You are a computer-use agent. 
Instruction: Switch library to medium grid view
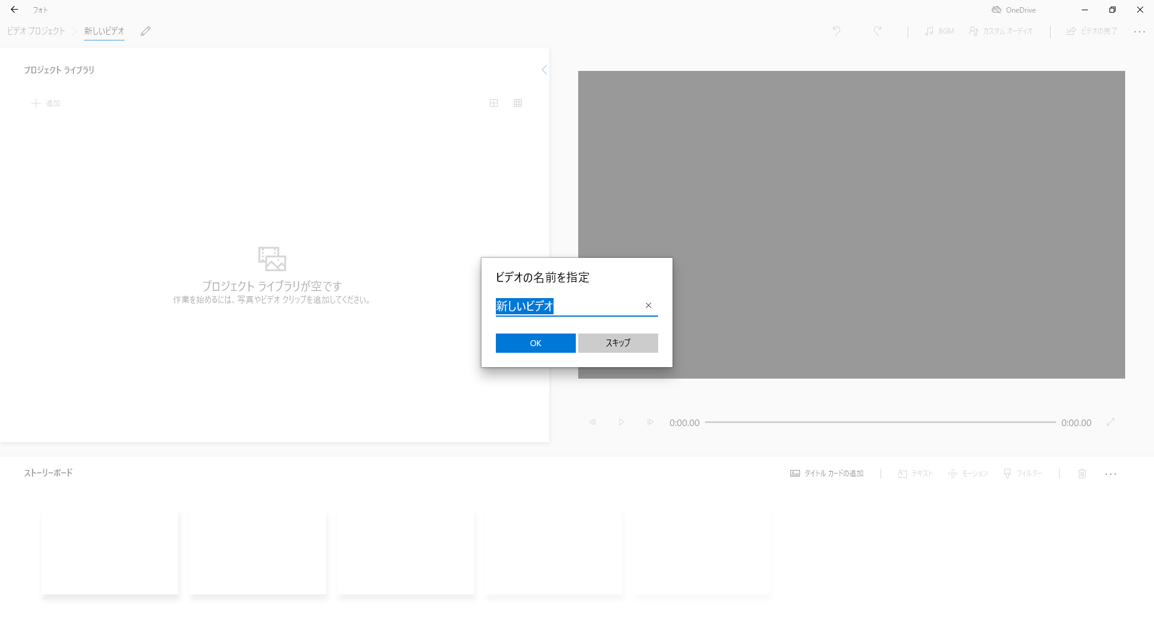click(493, 103)
